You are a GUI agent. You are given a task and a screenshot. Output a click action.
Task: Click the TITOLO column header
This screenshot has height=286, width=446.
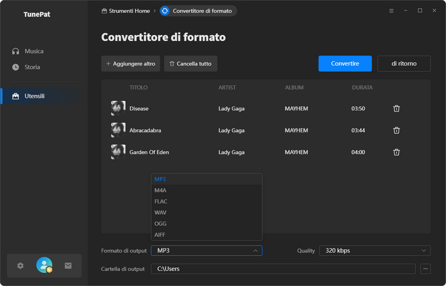(x=138, y=87)
